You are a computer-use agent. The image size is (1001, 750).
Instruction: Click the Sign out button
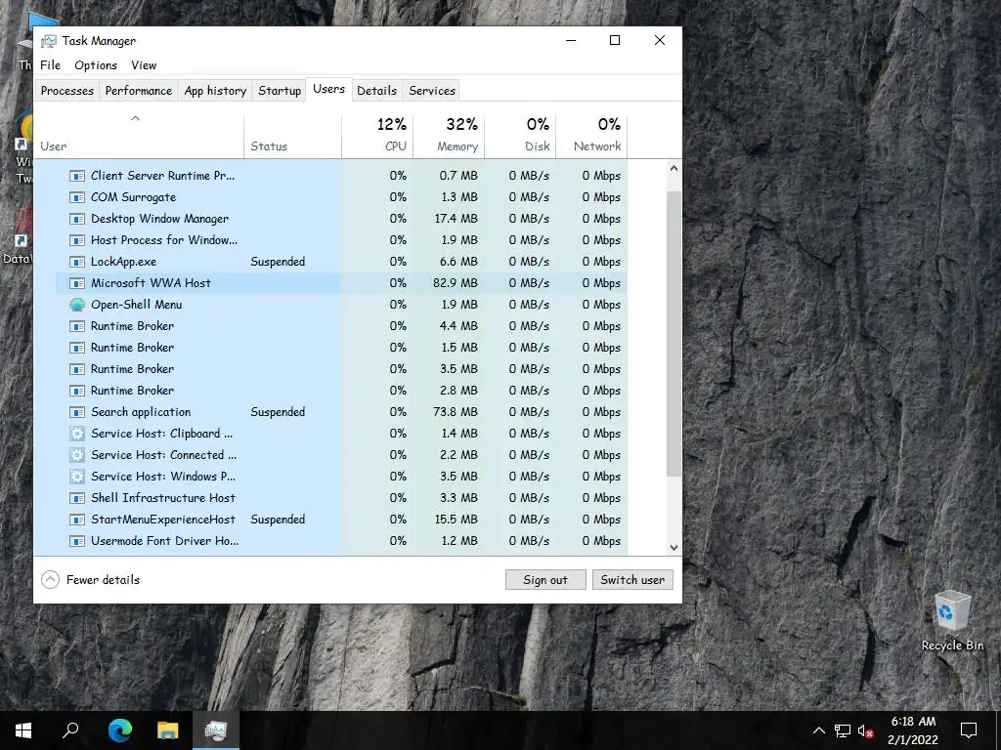(545, 580)
